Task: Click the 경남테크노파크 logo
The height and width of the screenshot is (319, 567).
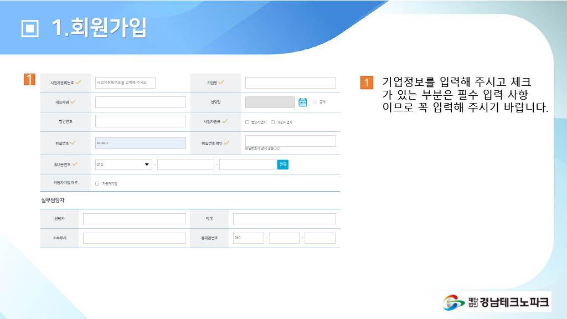Action: click(496, 302)
